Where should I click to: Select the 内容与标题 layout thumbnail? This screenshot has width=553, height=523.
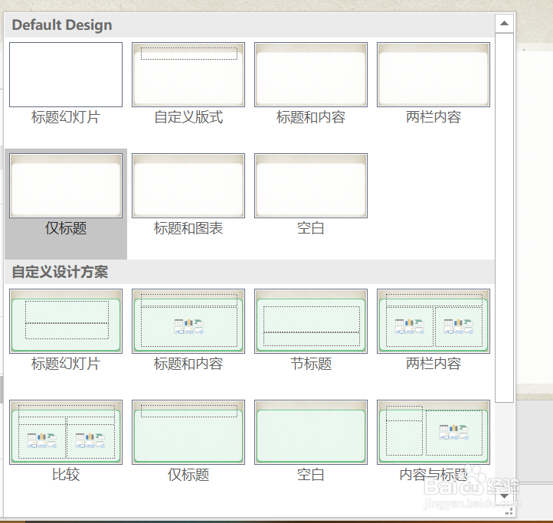[434, 432]
